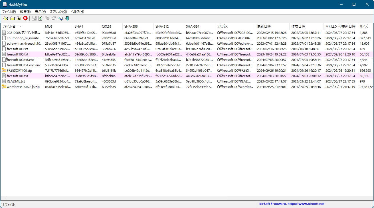Click the wildcard folder icon with asterisk
This screenshot has width=374, height=208.
pyautogui.click(x=19, y=18)
